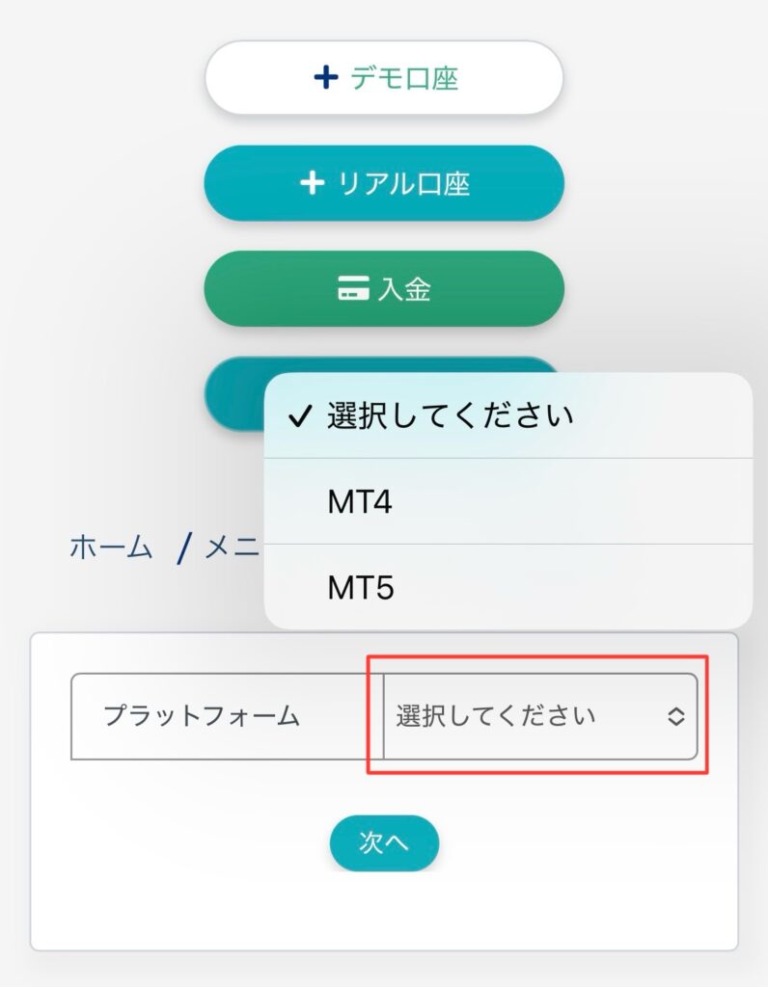768x987 pixels.
Task: Select MT4 from the dropdown list
Action: 507,501
